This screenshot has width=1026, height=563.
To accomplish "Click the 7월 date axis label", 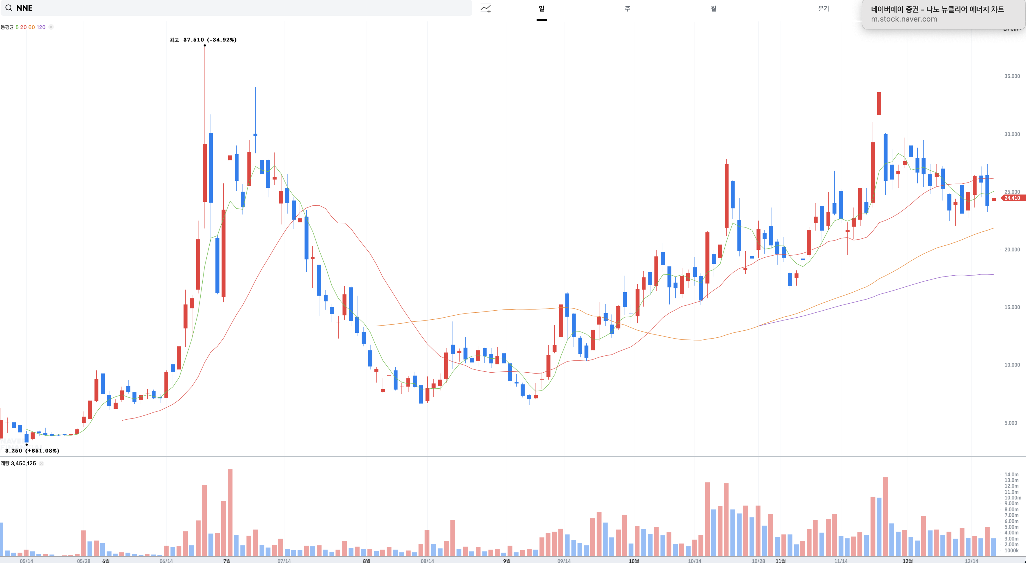I will pos(227,561).
